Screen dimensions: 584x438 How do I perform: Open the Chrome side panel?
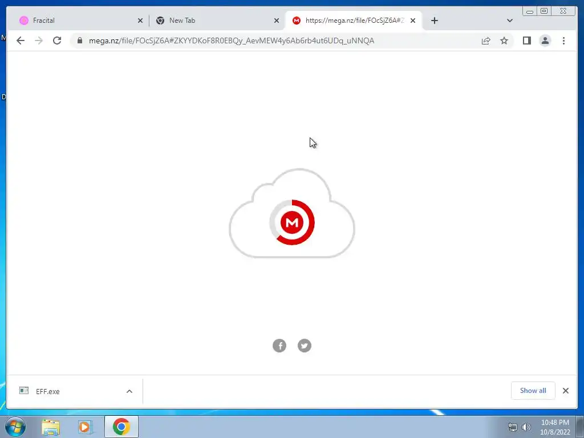point(526,40)
